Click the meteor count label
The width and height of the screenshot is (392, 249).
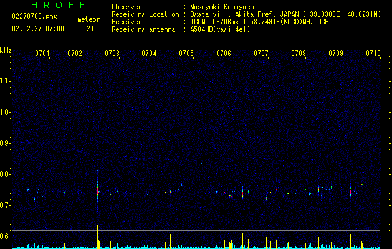tap(88, 19)
